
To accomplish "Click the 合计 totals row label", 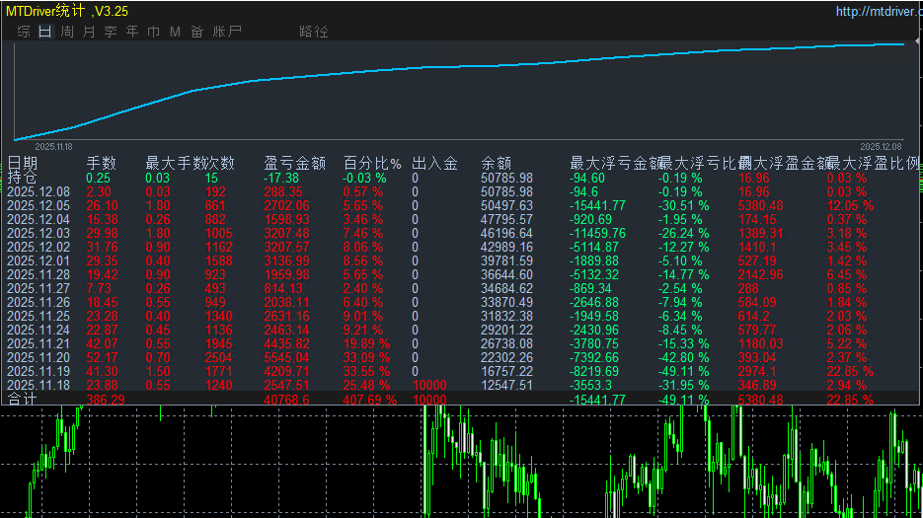I will tap(22, 399).
